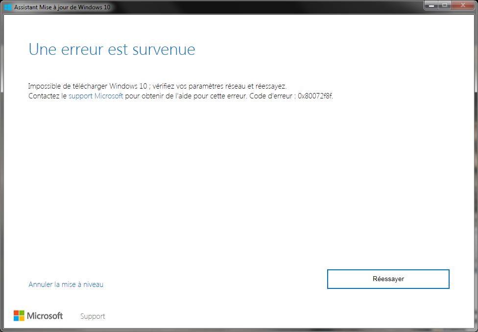The width and height of the screenshot is (478, 332).
Task: Click the heading 'Une erreur est survenue'
Action: (x=112, y=49)
